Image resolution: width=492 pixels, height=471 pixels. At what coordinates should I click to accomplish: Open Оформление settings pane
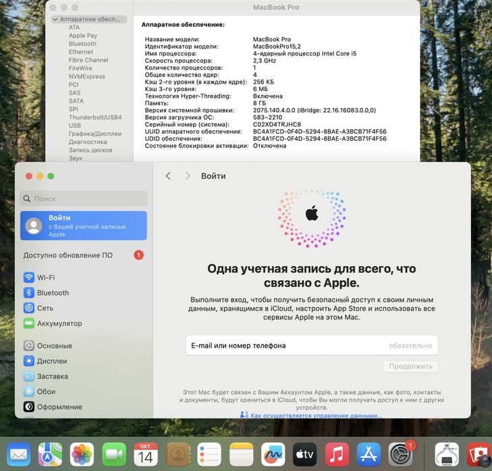pyautogui.click(x=53, y=407)
